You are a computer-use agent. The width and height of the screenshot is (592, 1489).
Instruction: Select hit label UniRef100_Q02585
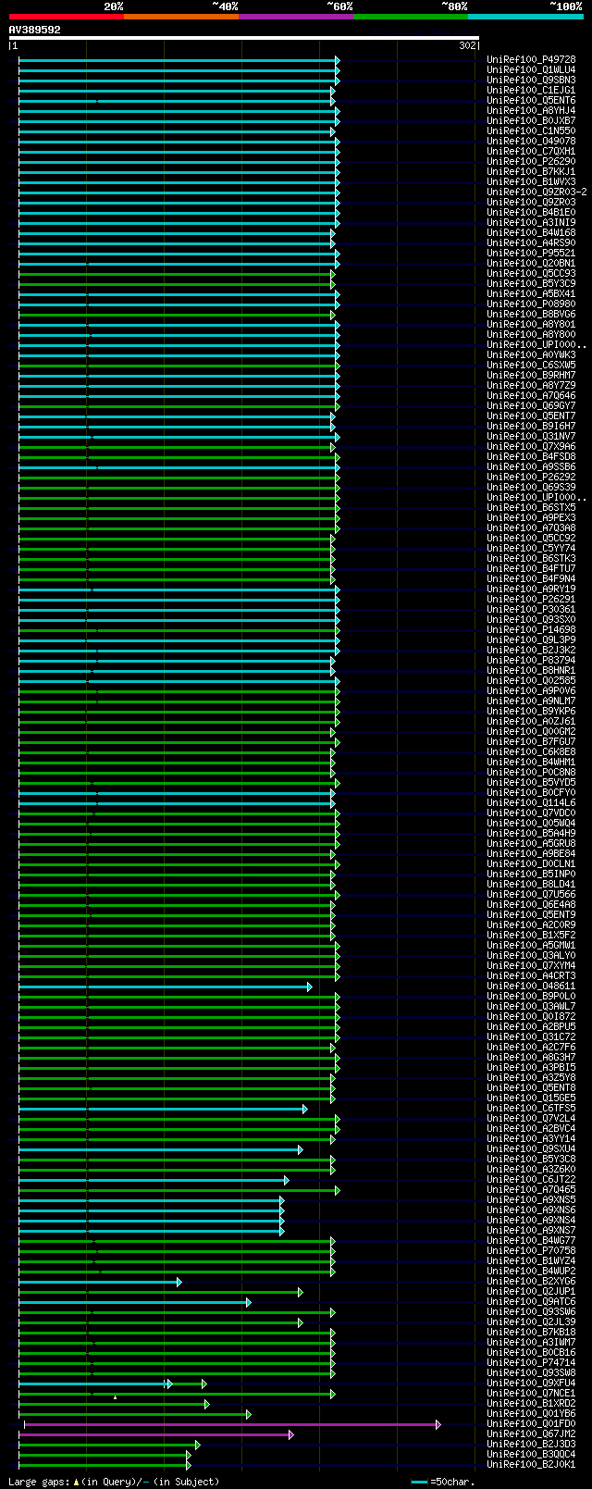click(x=531, y=680)
